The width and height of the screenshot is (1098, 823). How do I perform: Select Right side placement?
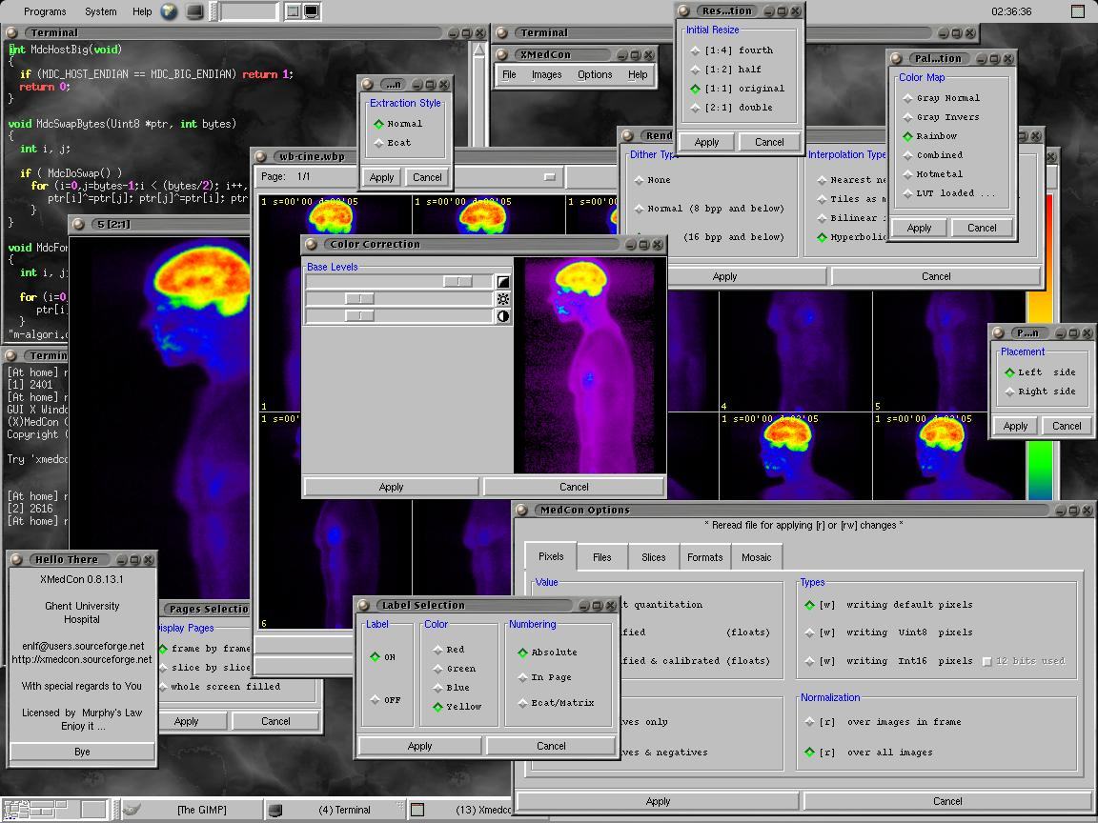pos(1040,391)
